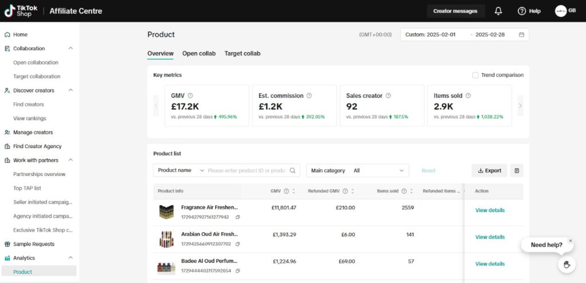Click the Items sold header info icon
Viewport: 586px width, 283px height.
(x=404, y=191)
